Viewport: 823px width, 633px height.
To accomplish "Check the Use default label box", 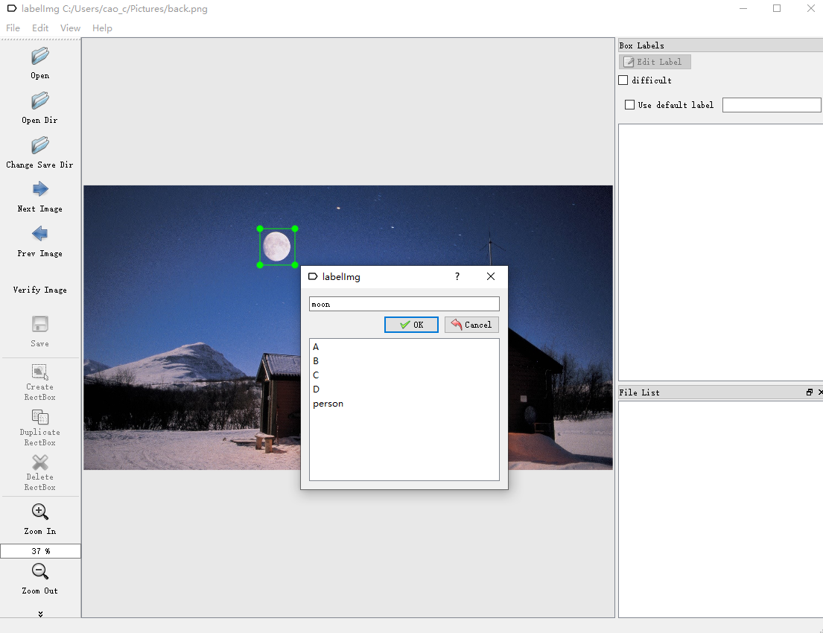I will (629, 105).
